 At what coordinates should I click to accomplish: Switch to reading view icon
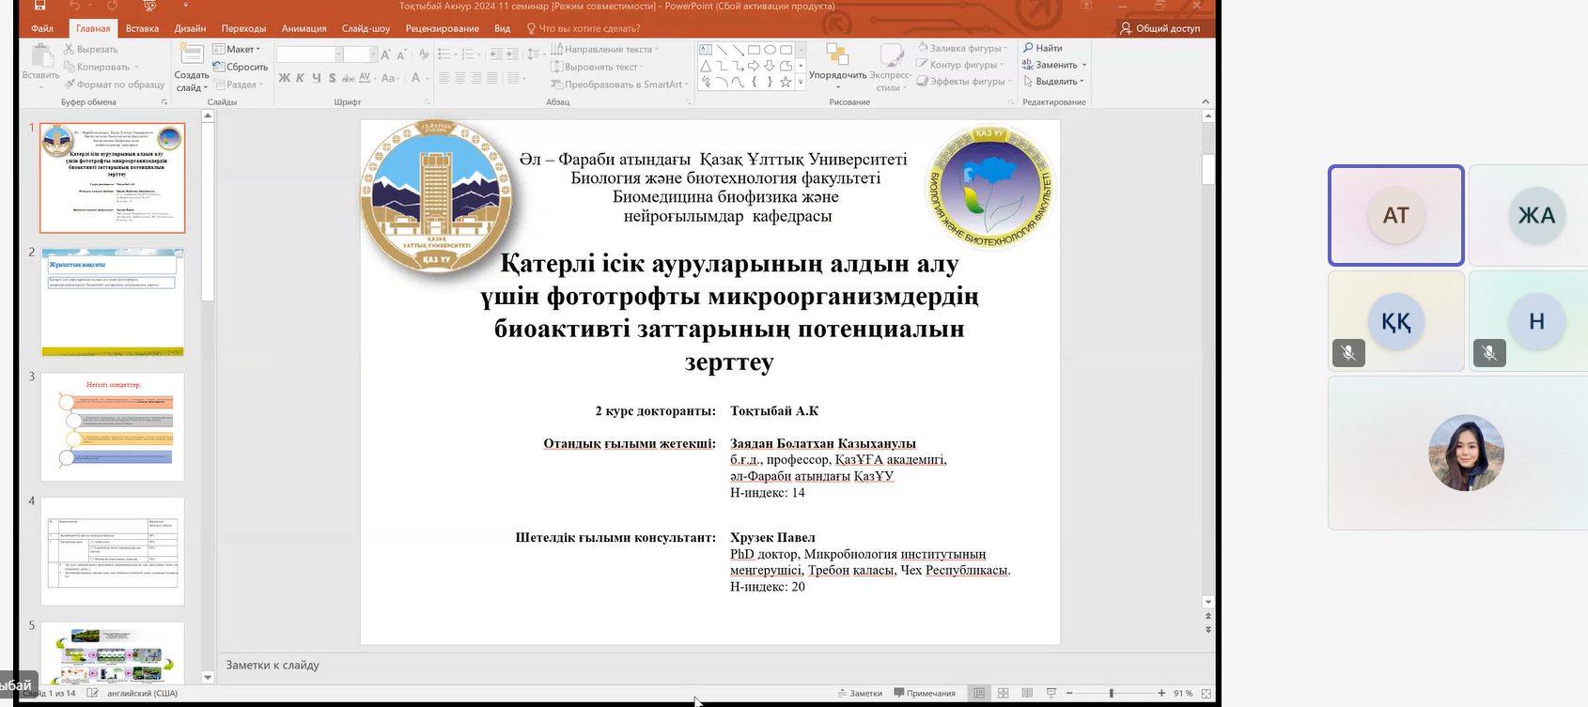1027,693
